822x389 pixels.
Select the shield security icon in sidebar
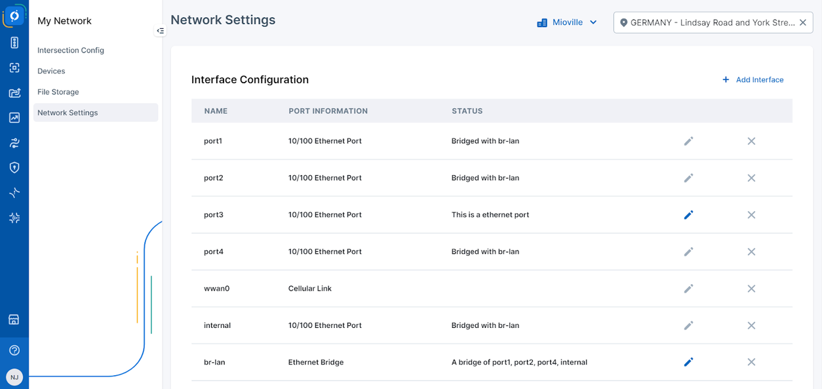tap(14, 167)
